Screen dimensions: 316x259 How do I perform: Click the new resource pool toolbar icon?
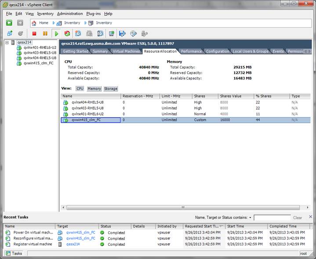tap(20, 33)
